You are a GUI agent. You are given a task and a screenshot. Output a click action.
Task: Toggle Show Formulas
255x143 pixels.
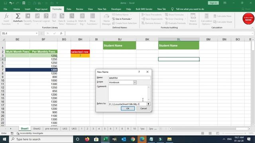[175, 15]
